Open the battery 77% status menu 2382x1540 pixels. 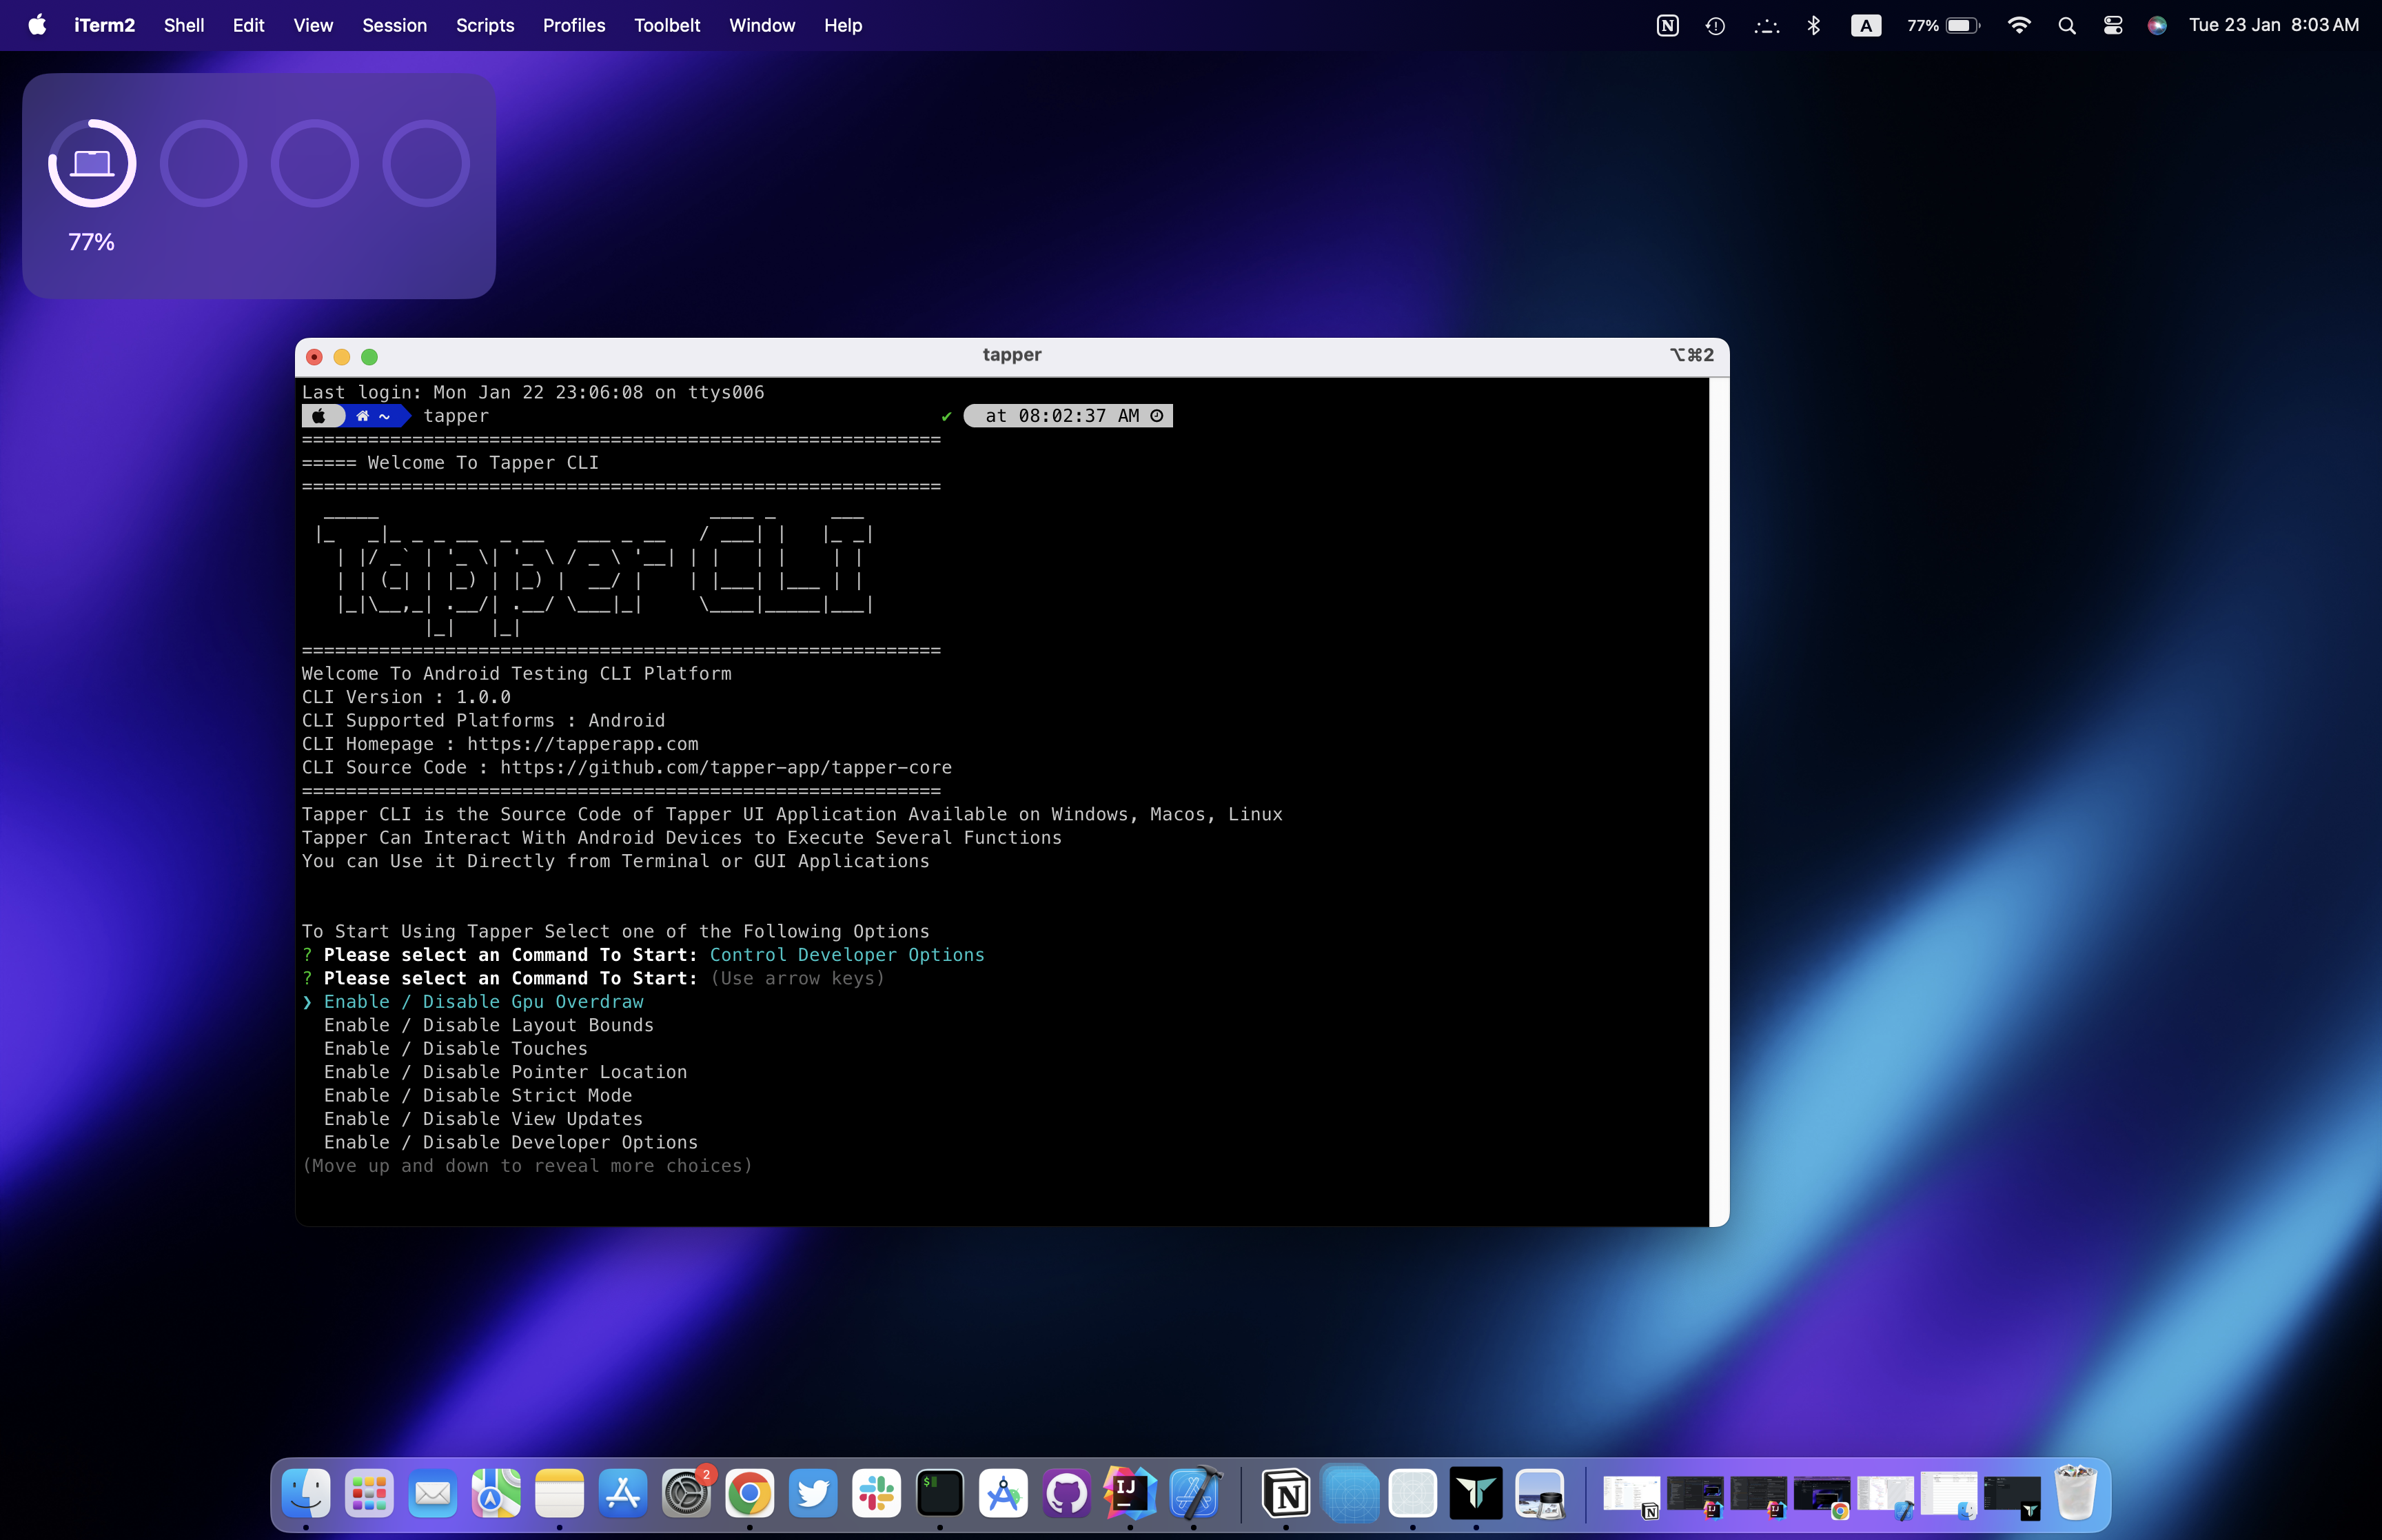(x=1942, y=25)
